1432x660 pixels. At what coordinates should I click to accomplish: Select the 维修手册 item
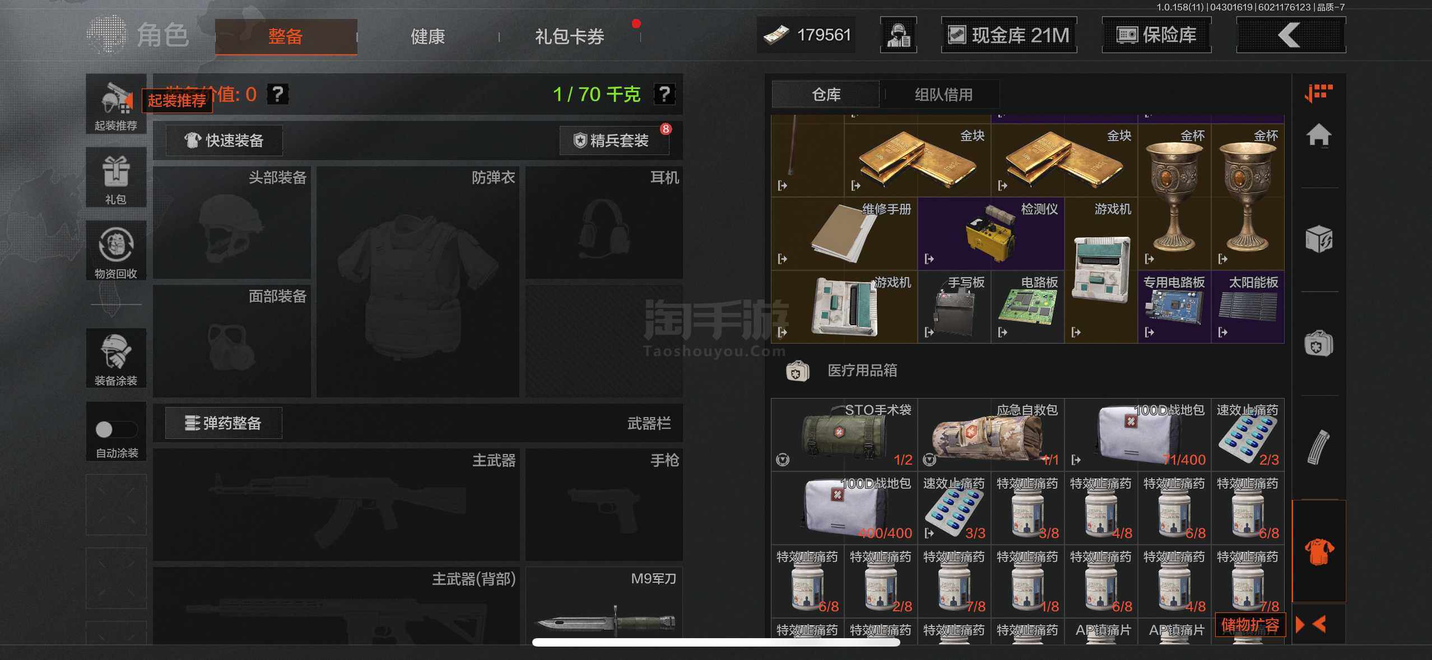(x=845, y=233)
